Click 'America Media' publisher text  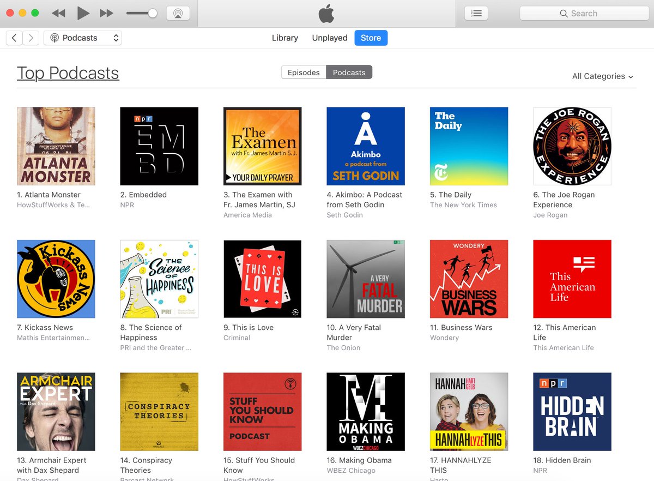point(247,215)
